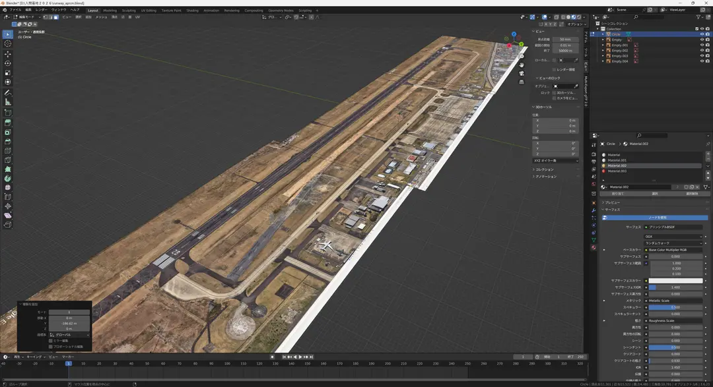
Task: Open the Modifier wrench properties tab
Action: (x=594, y=210)
